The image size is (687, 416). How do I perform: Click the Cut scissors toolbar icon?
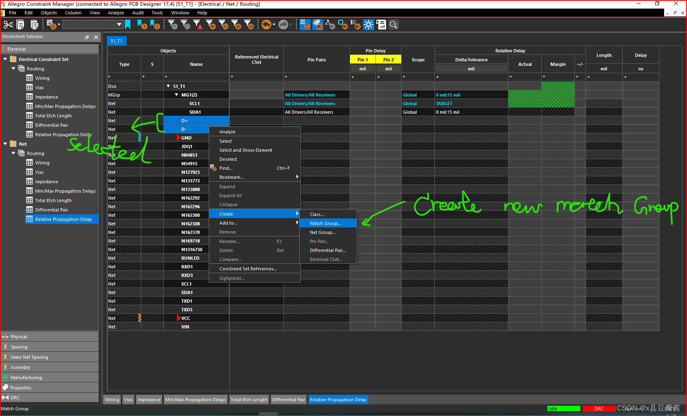[8, 25]
